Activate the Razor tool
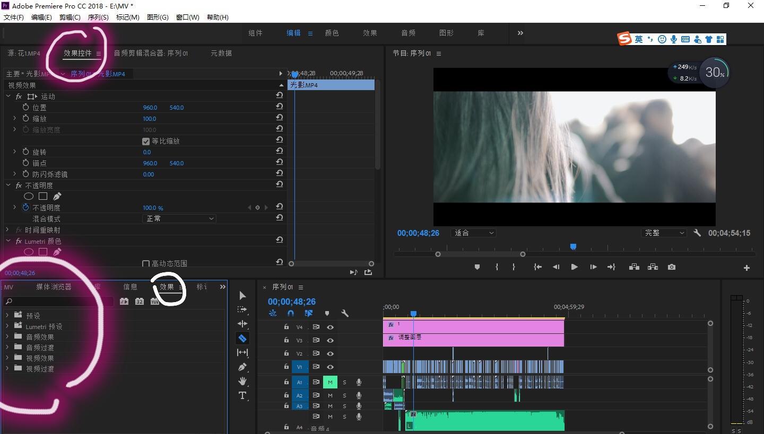The height and width of the screenshot is (434, 764). (242, 338)
